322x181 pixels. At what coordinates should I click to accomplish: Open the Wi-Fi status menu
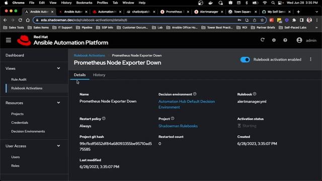tap(265, 3)
